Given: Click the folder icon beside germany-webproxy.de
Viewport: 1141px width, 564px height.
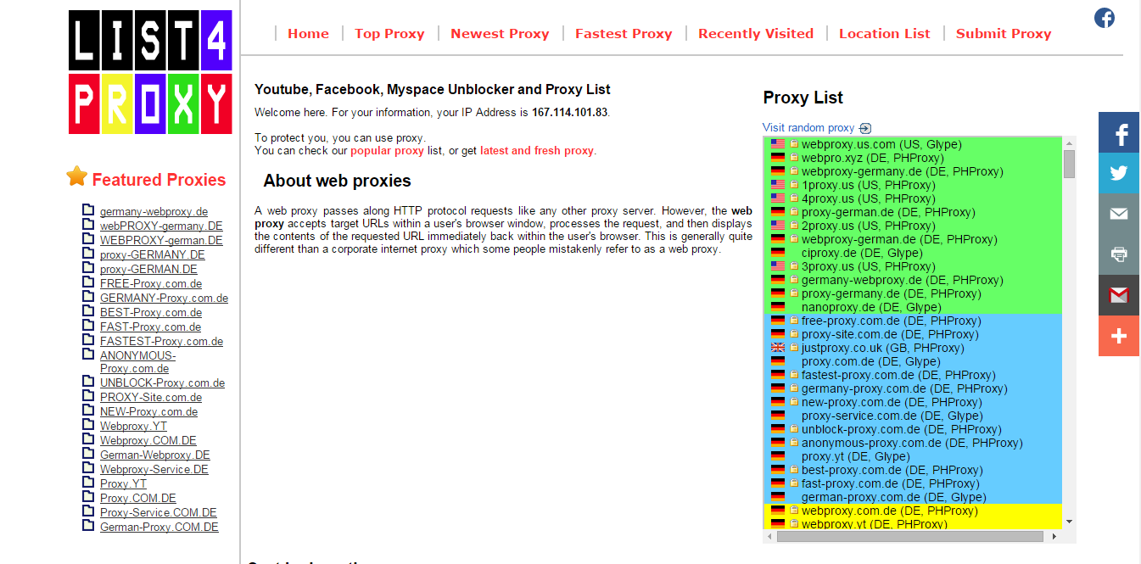Looking at the screenshot, I should [x=88, y=210].
